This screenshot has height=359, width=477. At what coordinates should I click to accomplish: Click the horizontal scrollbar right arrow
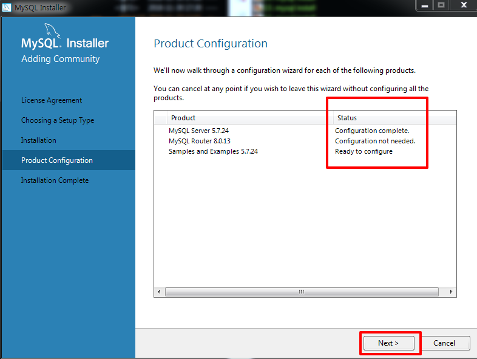coord(451,292)
